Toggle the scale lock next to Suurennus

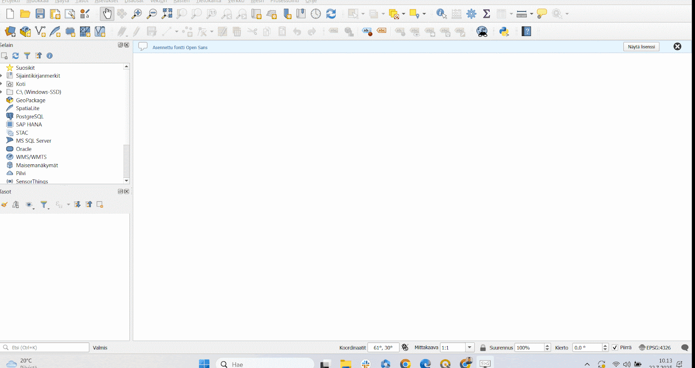click(x=483, y=348)
